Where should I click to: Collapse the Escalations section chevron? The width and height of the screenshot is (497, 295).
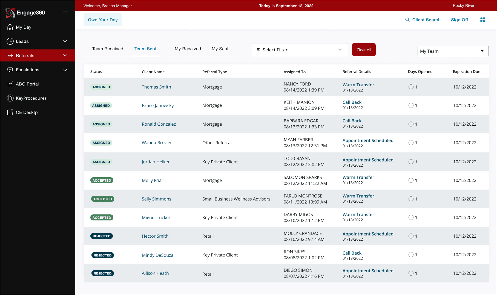pos(65,70)
